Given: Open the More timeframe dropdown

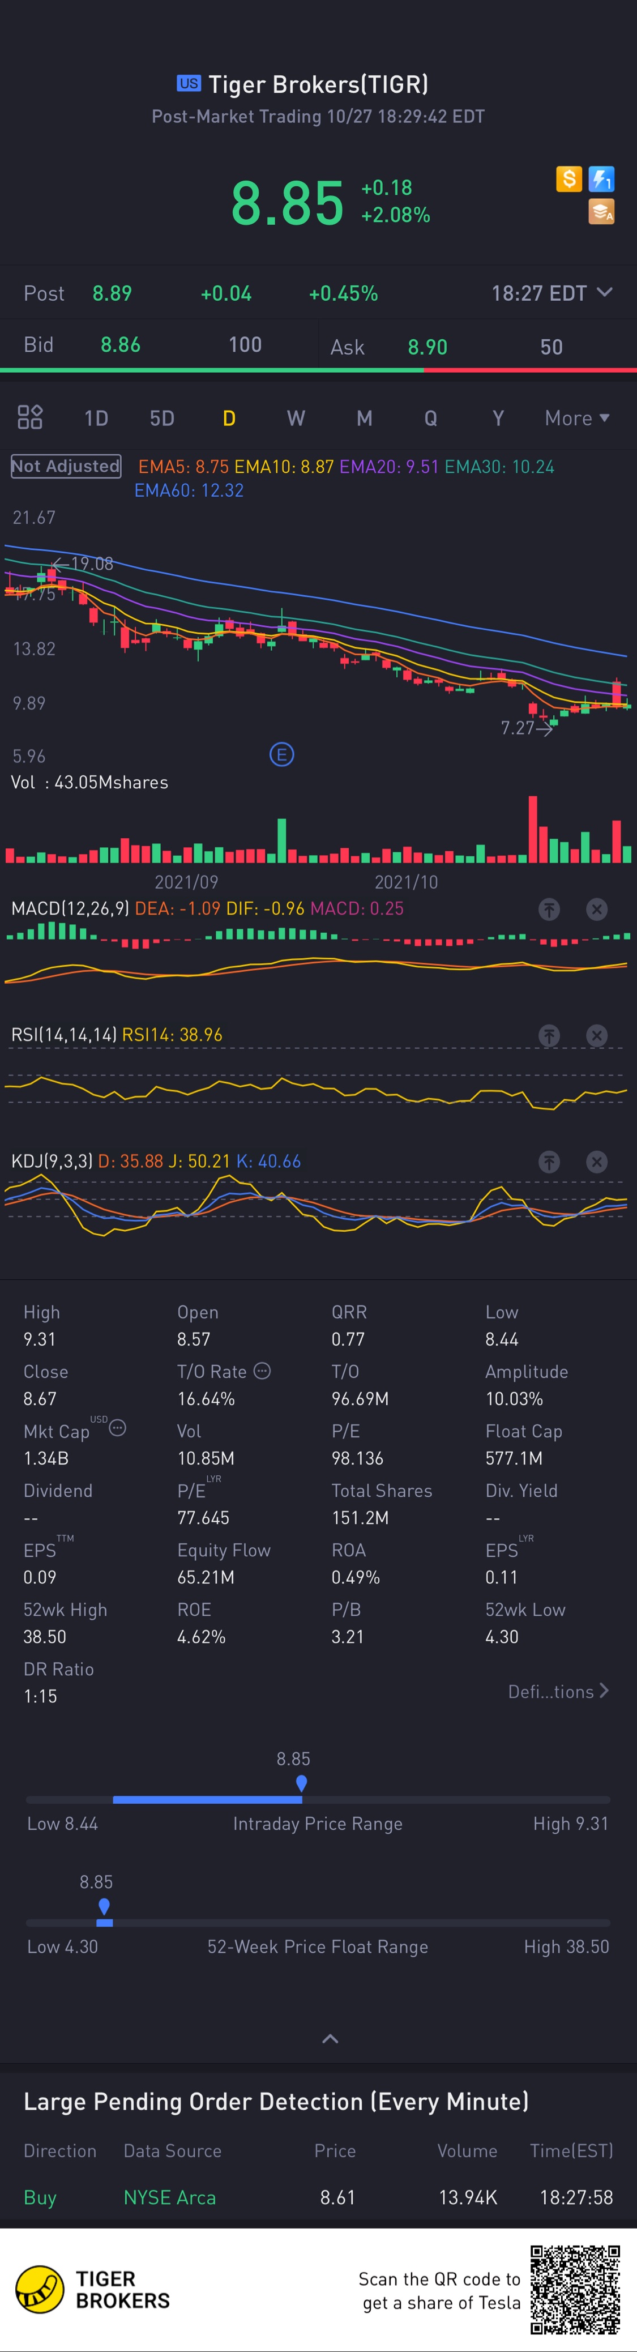Looking at the screenshot, I should [577, 418].
